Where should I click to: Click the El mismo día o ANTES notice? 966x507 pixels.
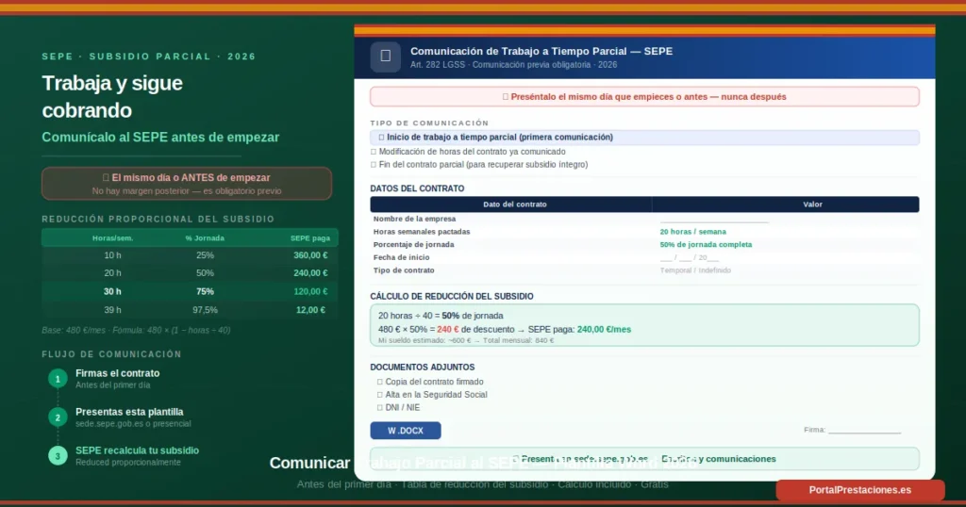tap(187, 184)
